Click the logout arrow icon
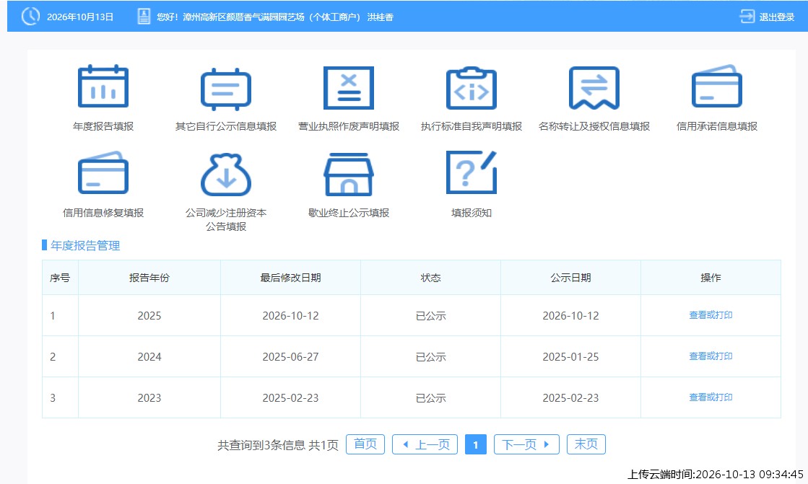The image size is (808, 484). point(747,17)
